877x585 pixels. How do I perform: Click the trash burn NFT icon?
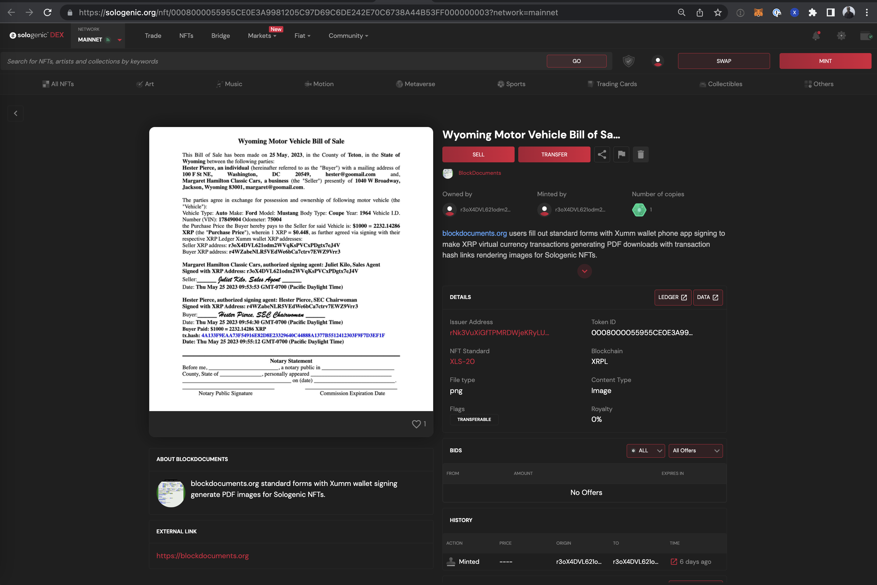pos(641,154)
